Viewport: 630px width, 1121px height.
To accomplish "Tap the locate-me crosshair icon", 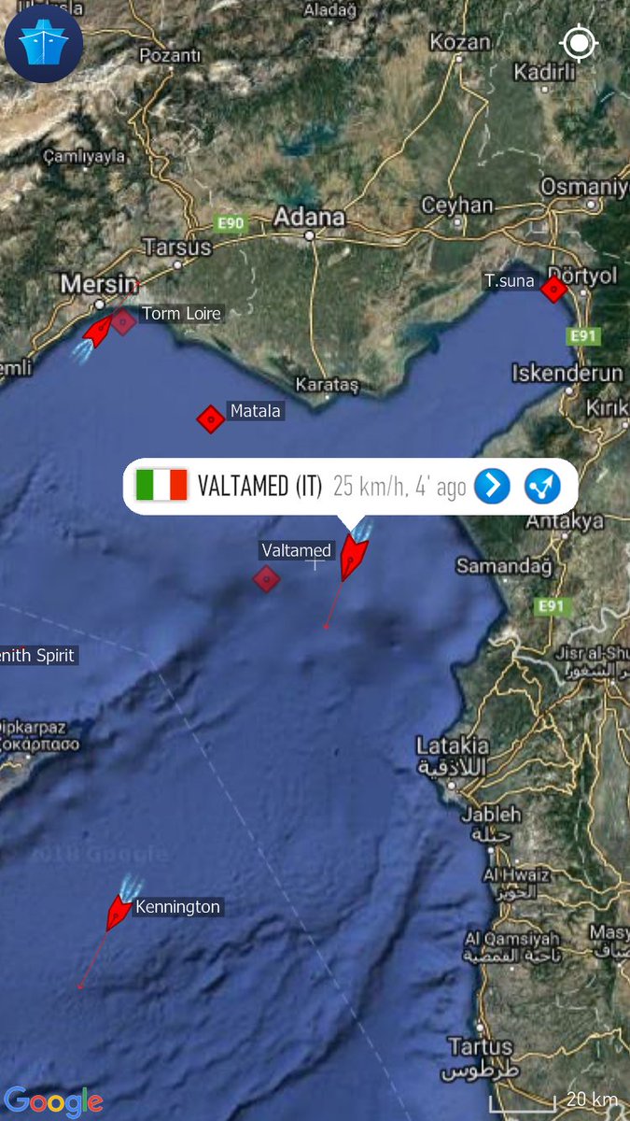I will coord(580,43).
